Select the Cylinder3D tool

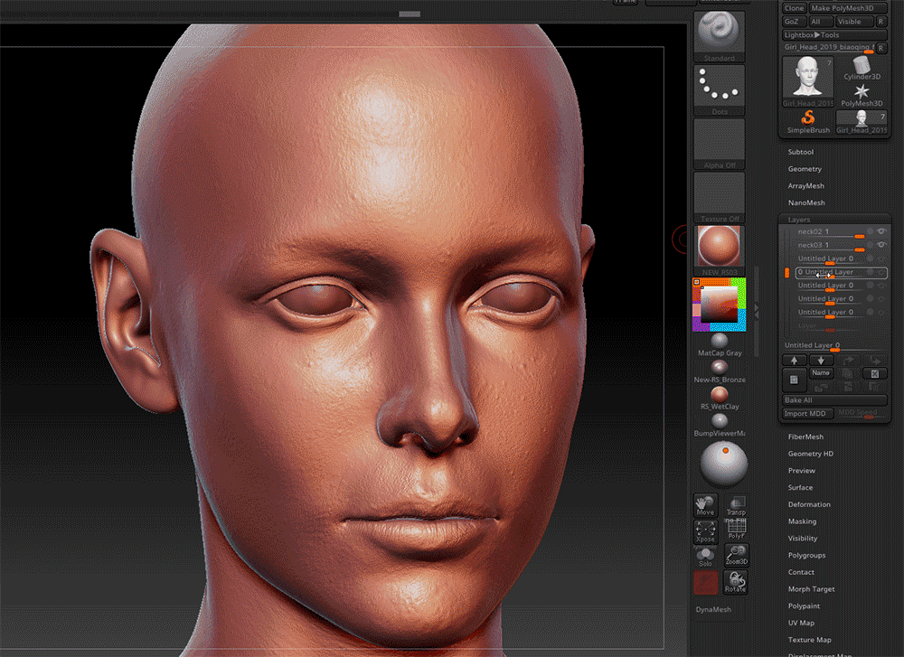(862, 68)
